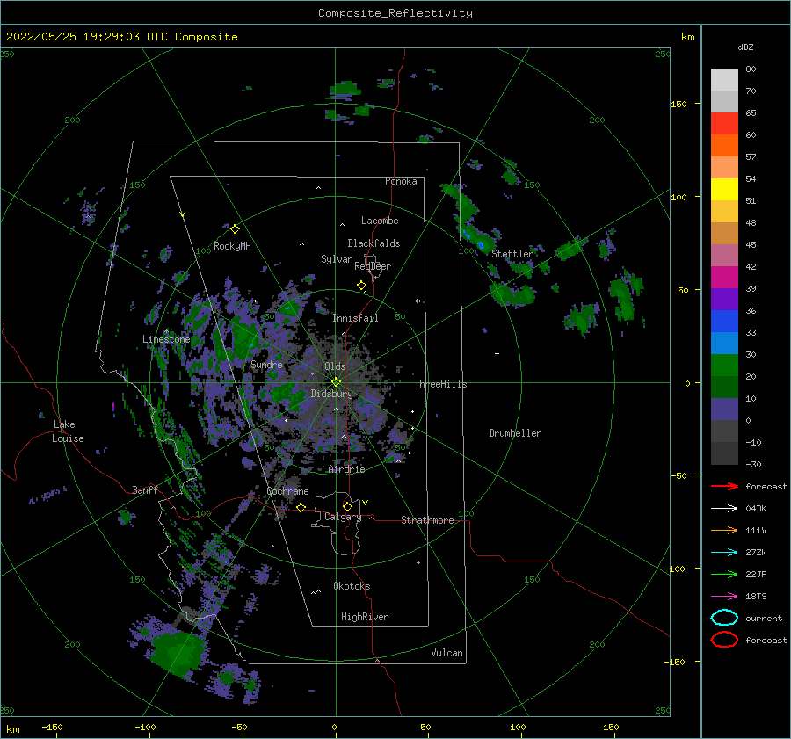
Task: Click the RedDeer city label
Action: (x=373, y=266)
